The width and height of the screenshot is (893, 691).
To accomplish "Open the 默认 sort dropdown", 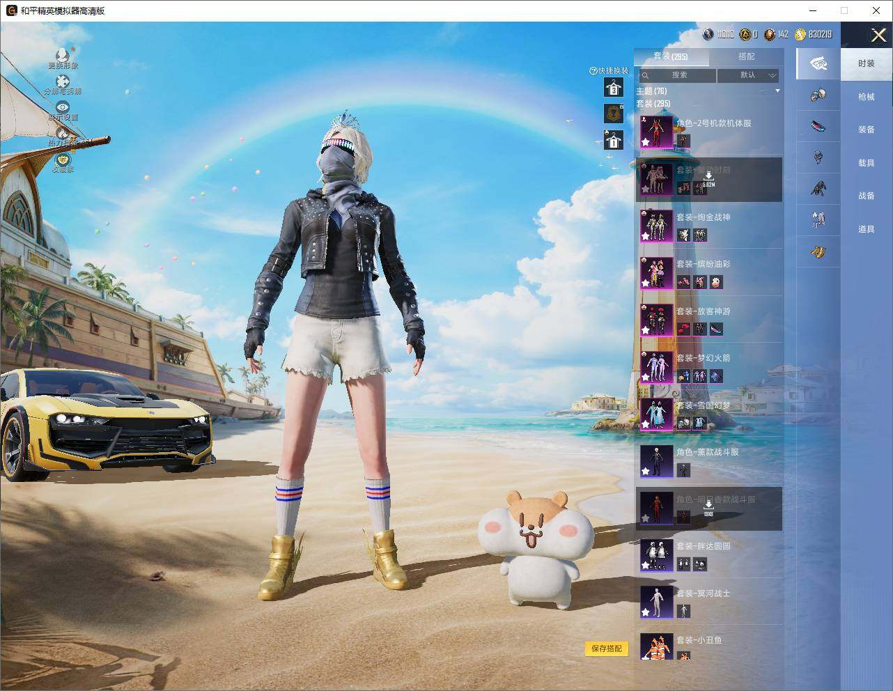I will [748, 75].
